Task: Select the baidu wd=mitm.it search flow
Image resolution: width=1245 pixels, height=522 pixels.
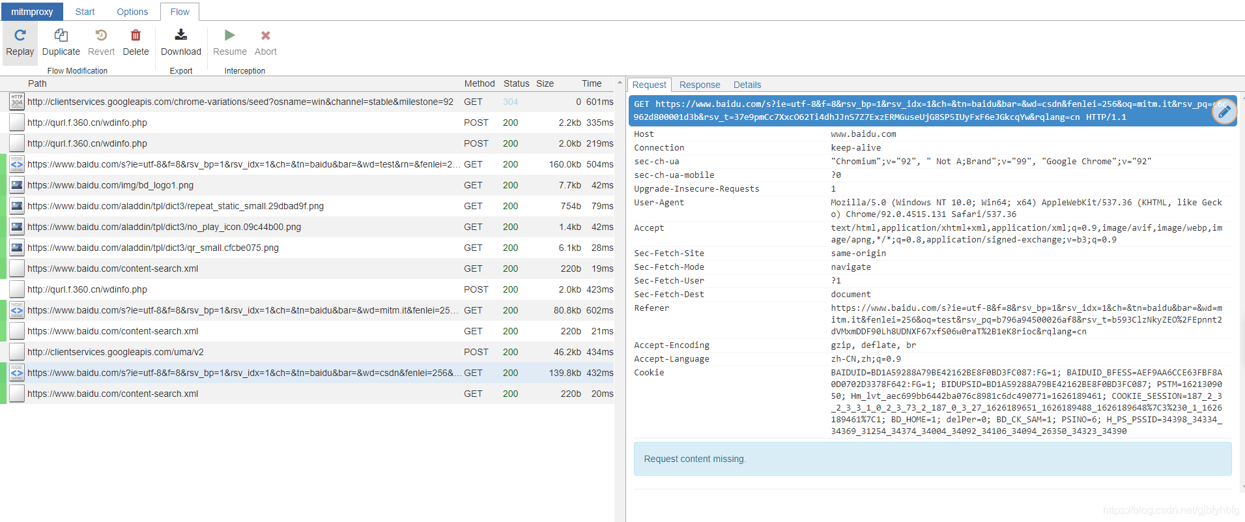Action: (307, 310)
